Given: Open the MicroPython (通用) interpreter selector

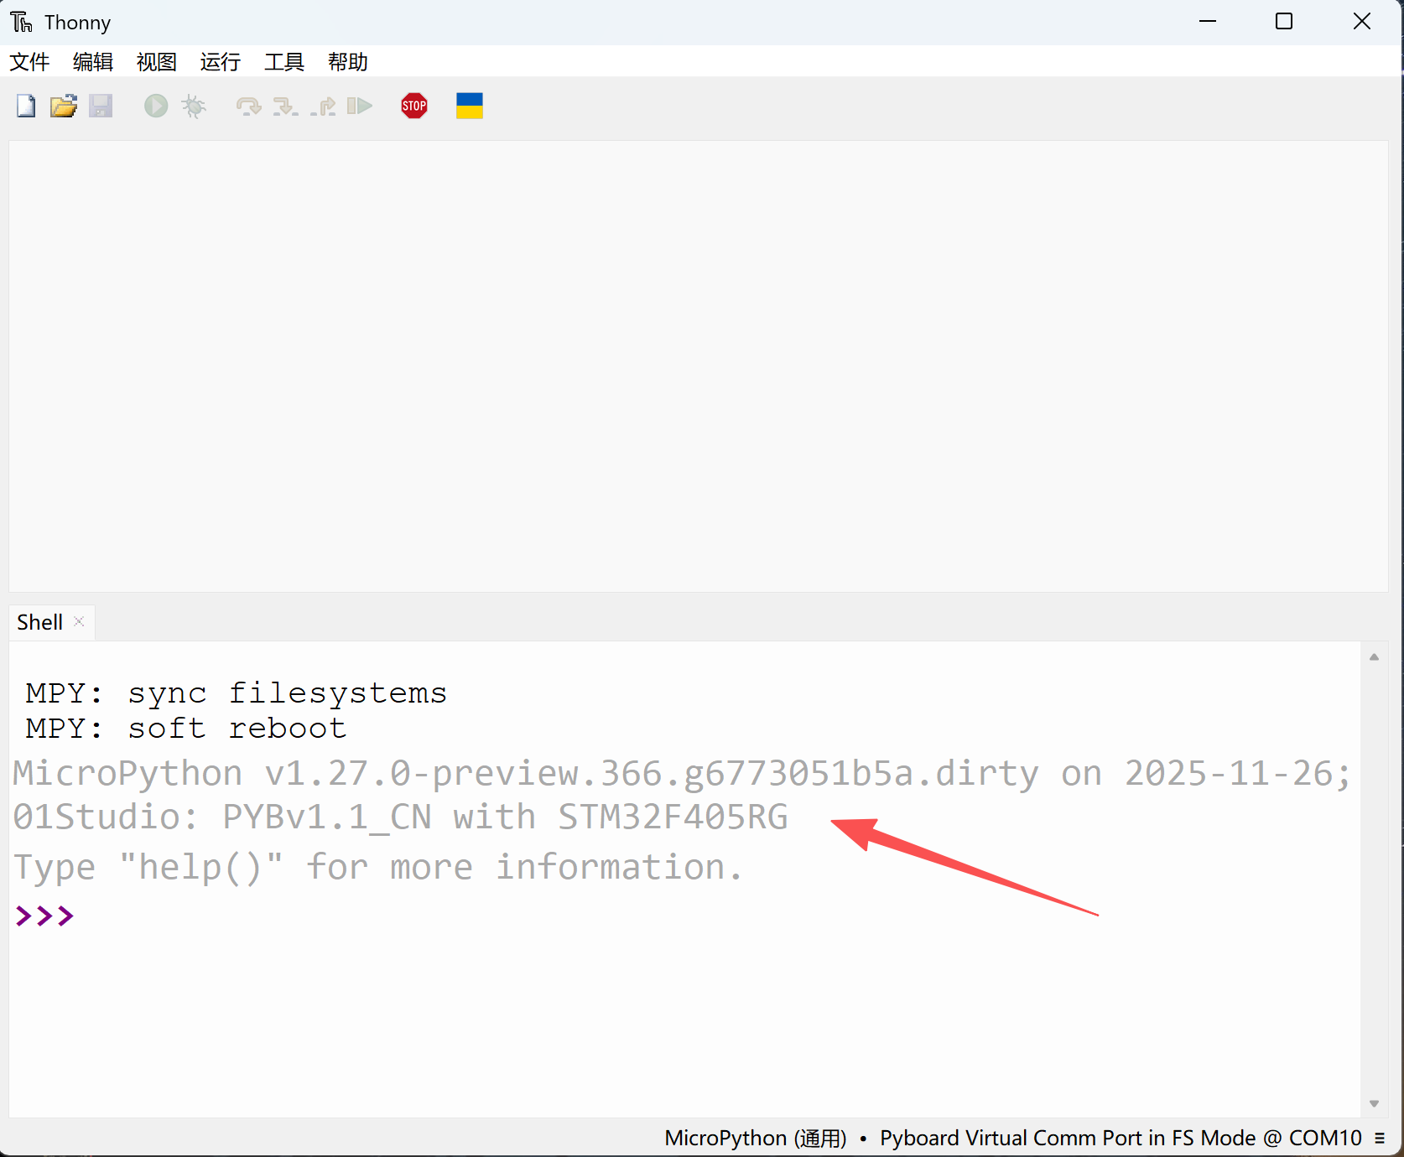Looking at the screenshot, I should coord(753,1138).
